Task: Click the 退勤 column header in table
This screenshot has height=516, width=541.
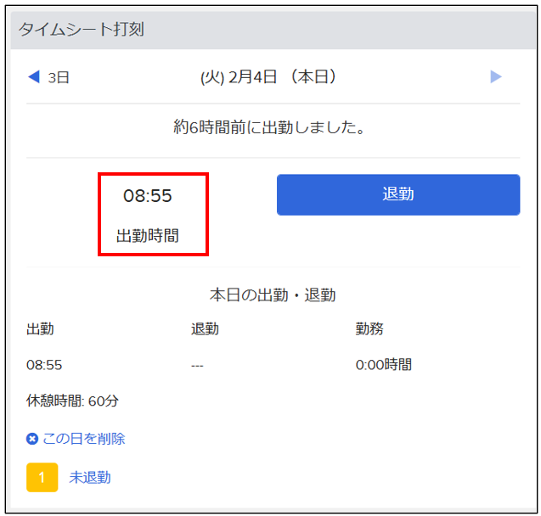Action: click(205, 329)
